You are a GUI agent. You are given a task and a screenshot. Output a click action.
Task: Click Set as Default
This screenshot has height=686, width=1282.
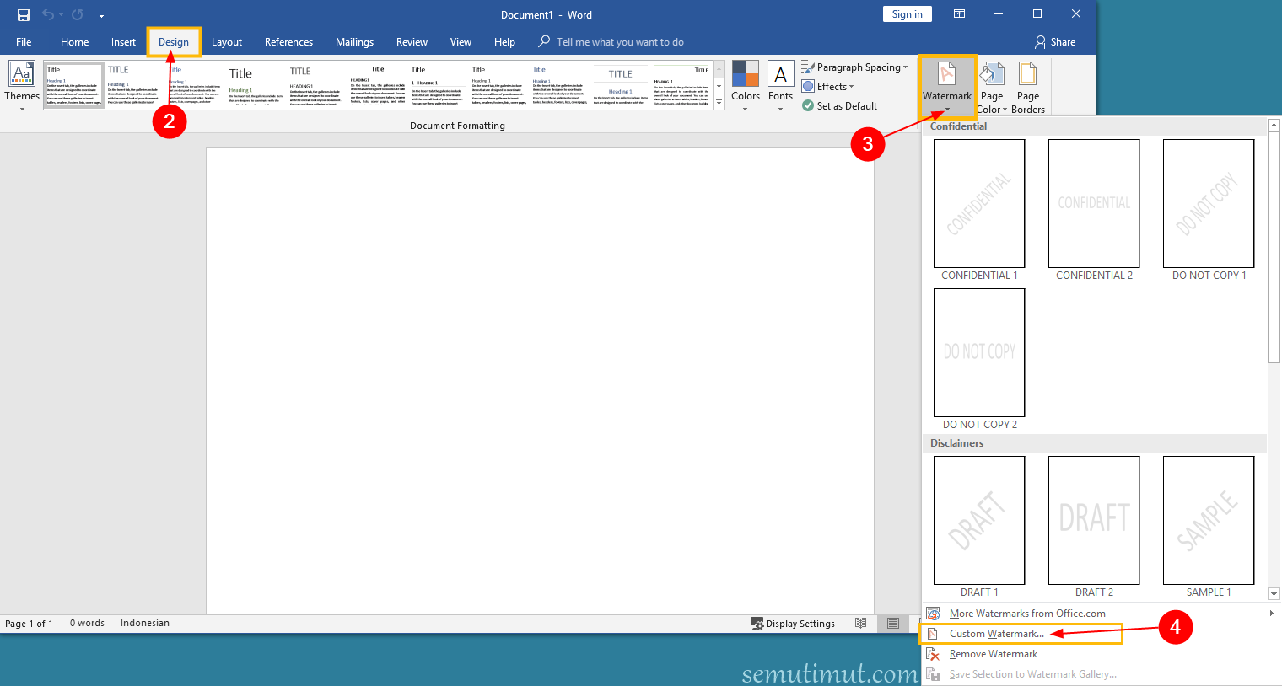click(840, 106)
